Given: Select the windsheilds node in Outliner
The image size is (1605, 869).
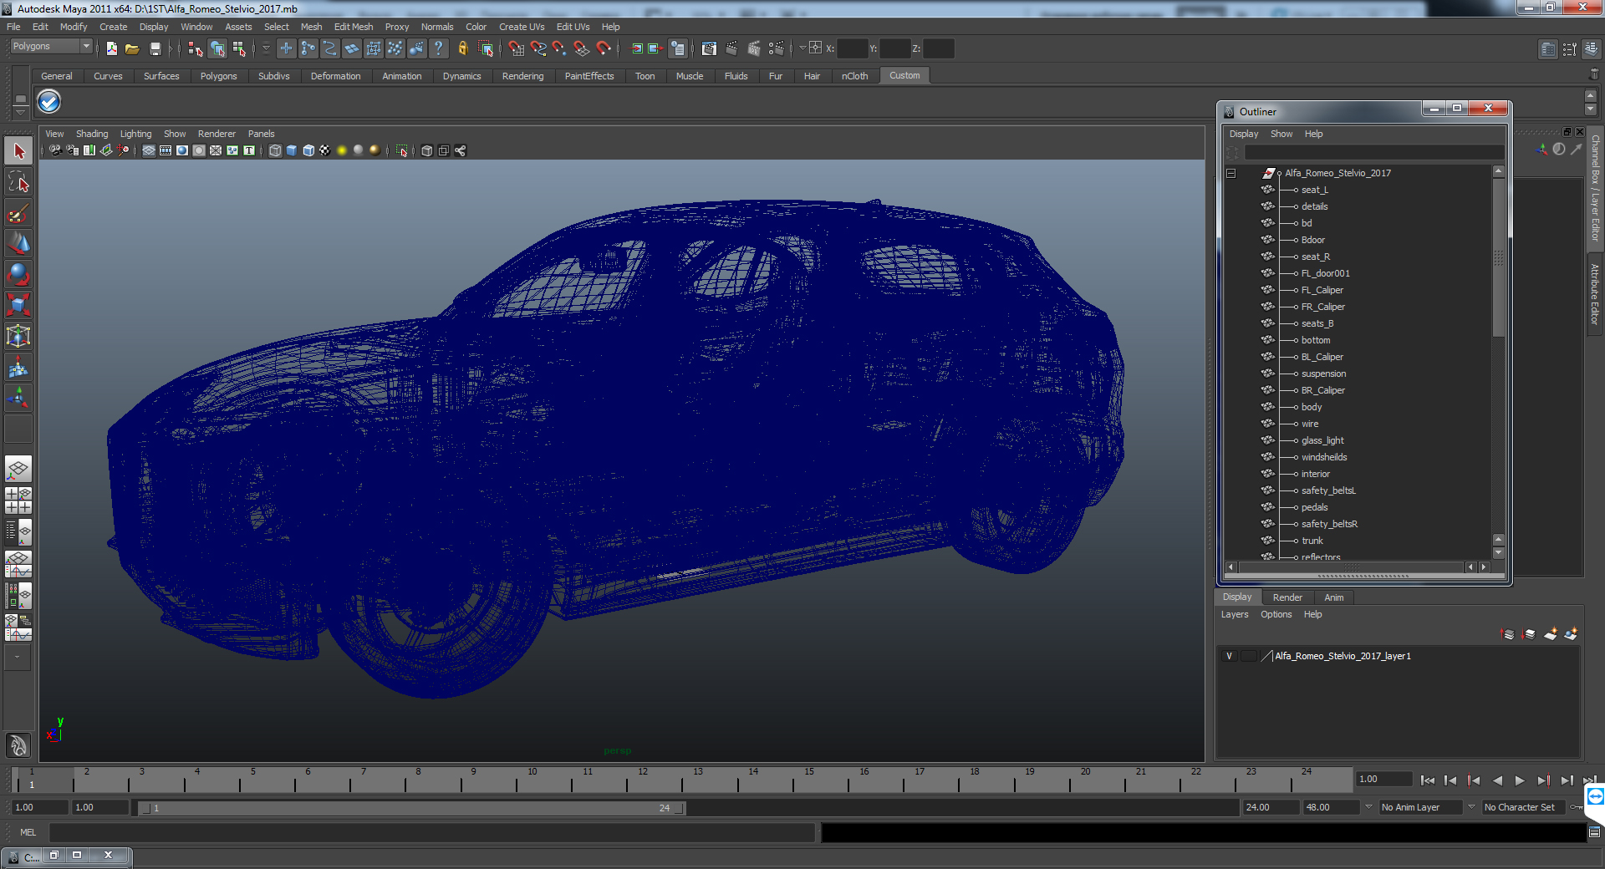Looking at the screenshot, I should coord(1324,457).
